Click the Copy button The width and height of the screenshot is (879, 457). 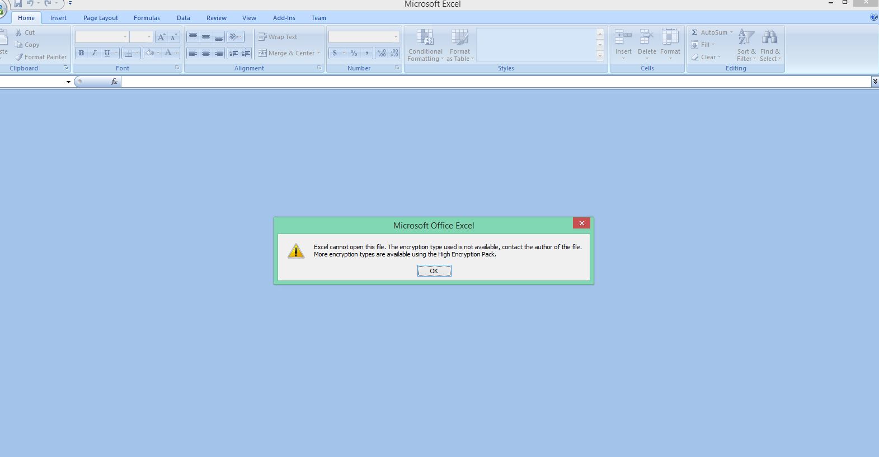pos(27,45)
